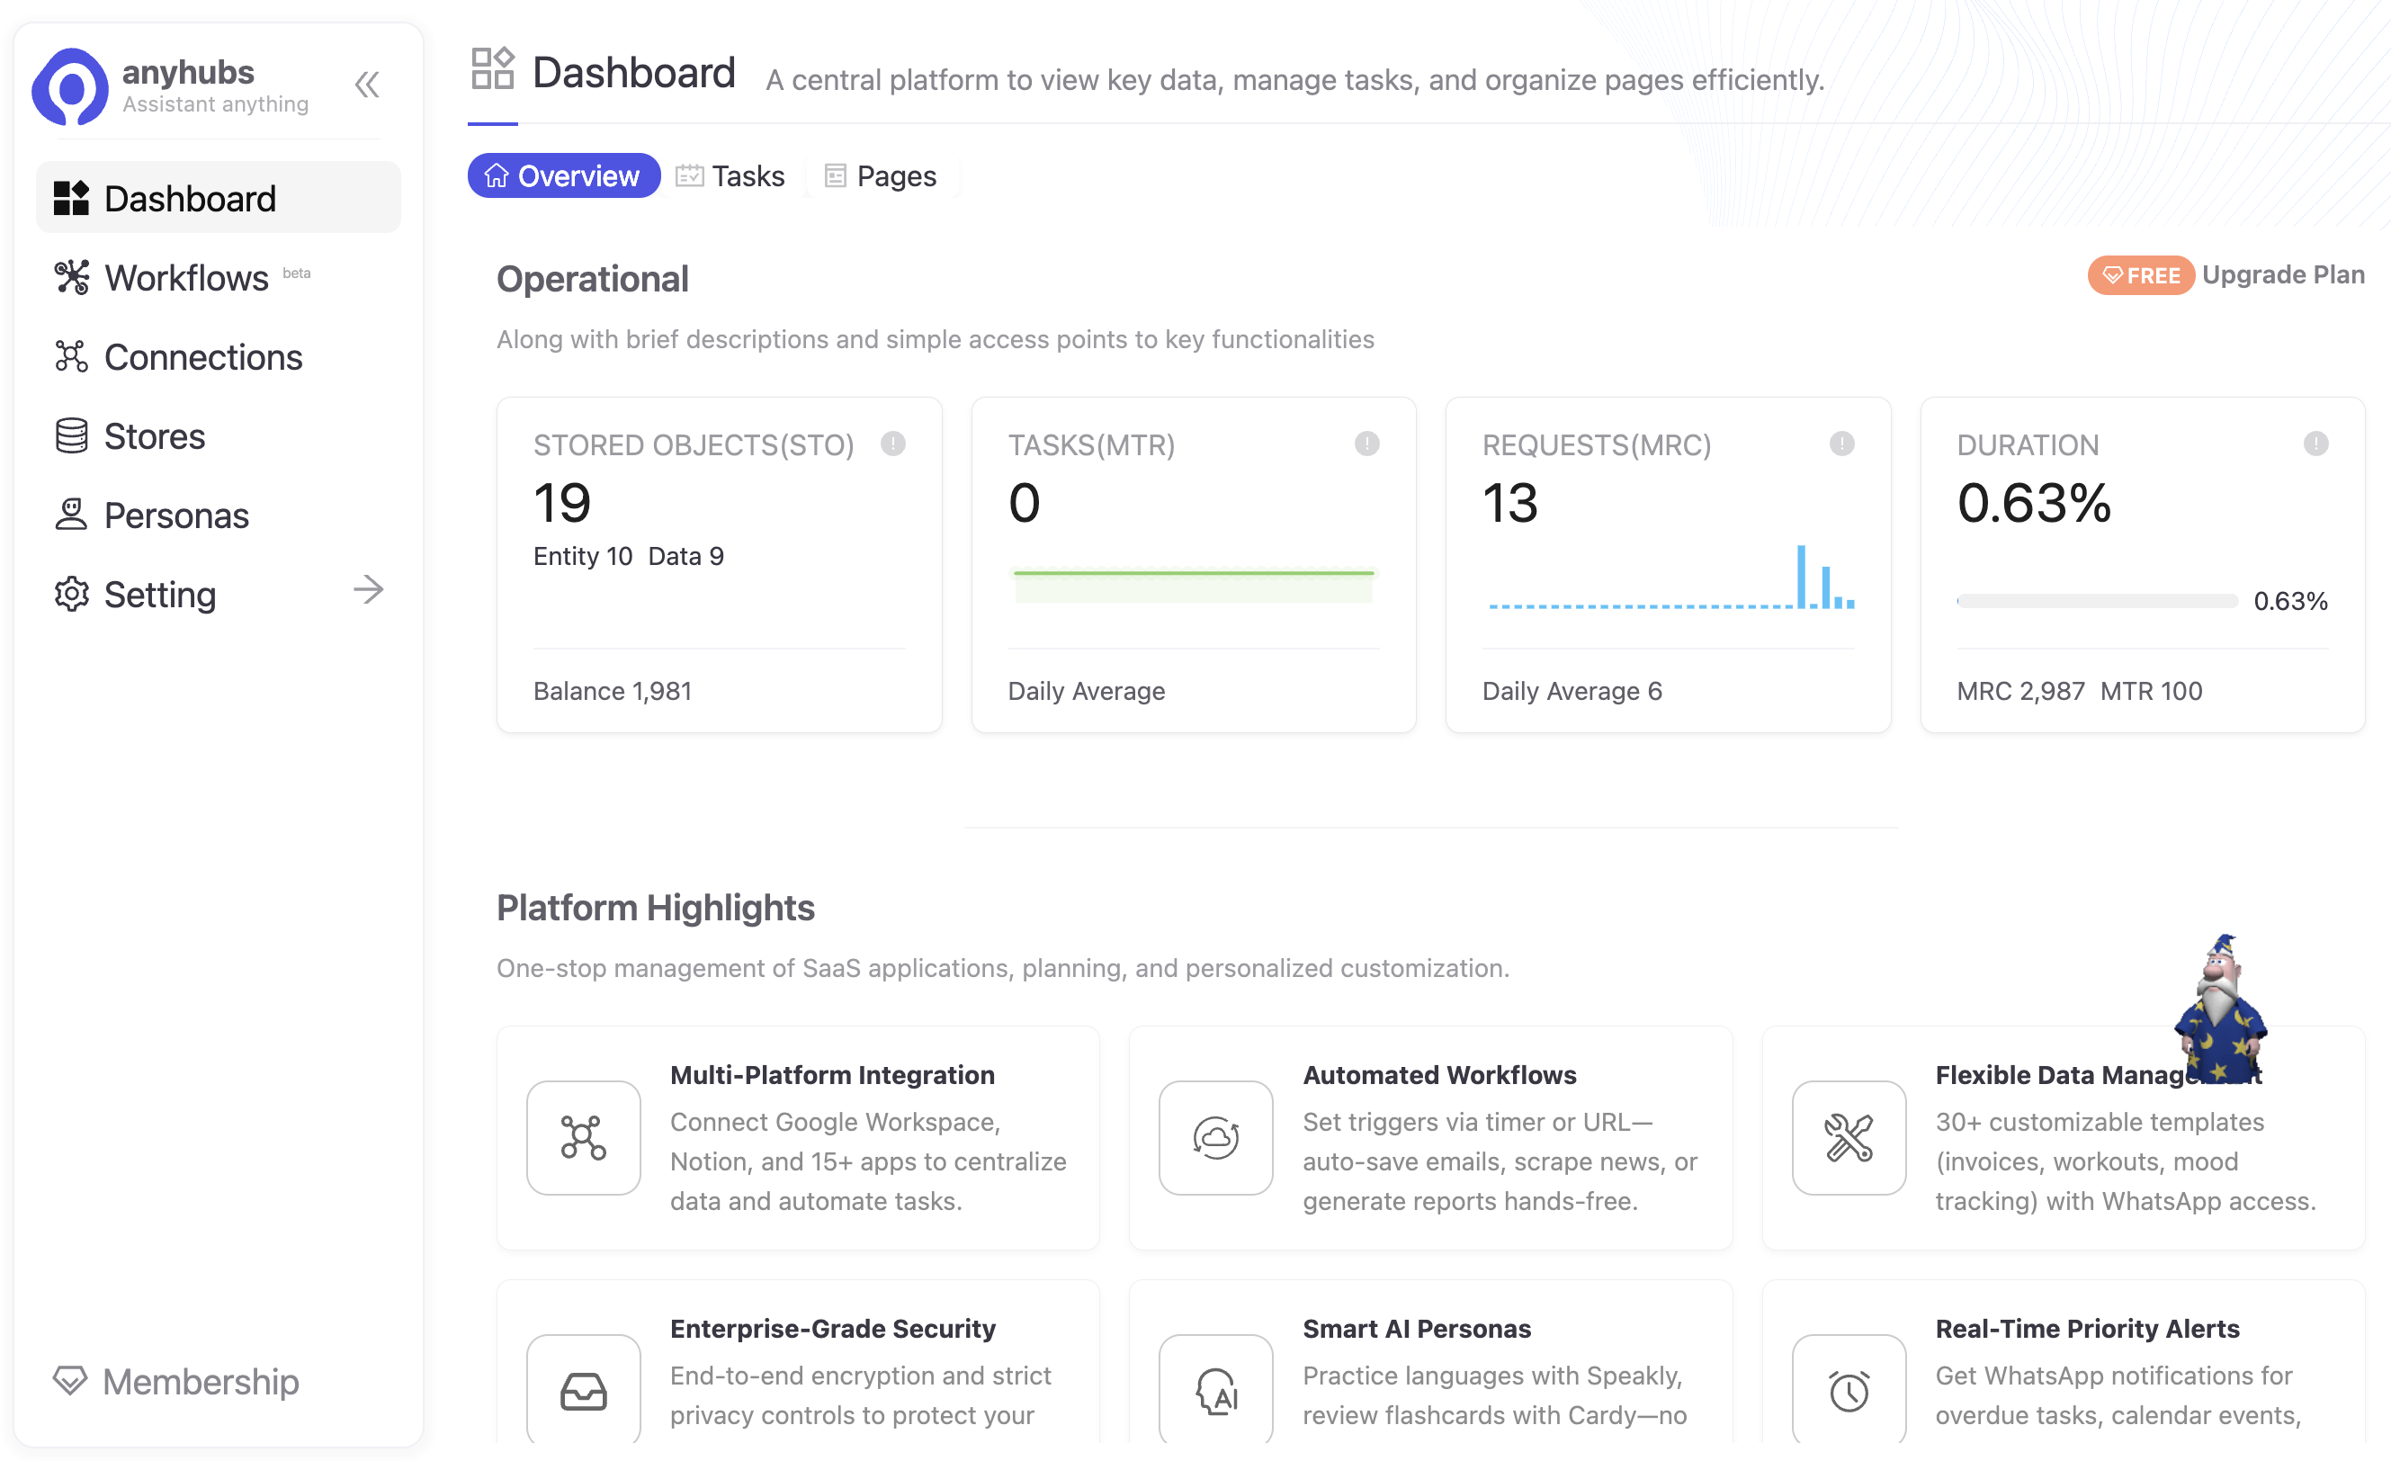
Task: Click the Real-Time Priority Alerts clock icon
Action: [x=1849, y=1391]
